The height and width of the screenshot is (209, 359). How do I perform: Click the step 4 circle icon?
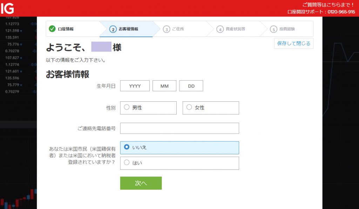point(220,29)
